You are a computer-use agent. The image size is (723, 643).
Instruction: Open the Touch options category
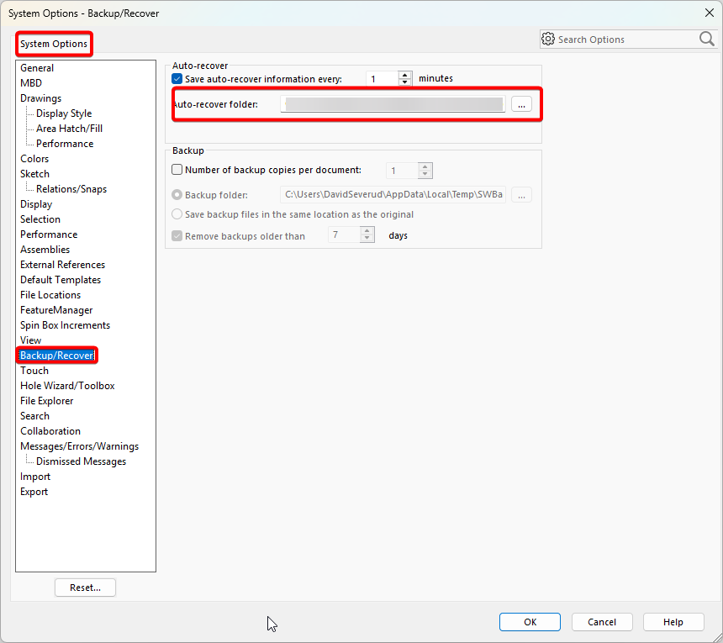(x=34, y=371)
